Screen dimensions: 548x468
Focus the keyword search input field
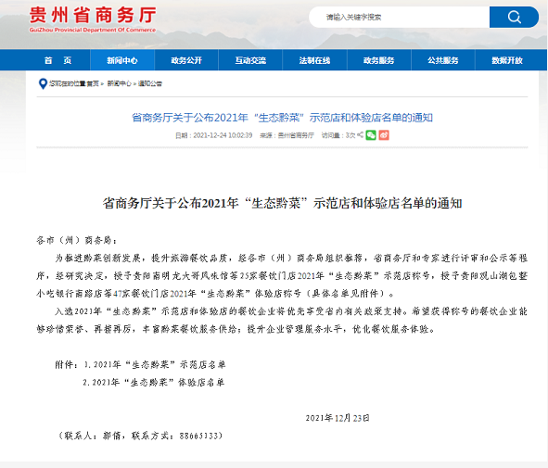[x=399, y=17]
